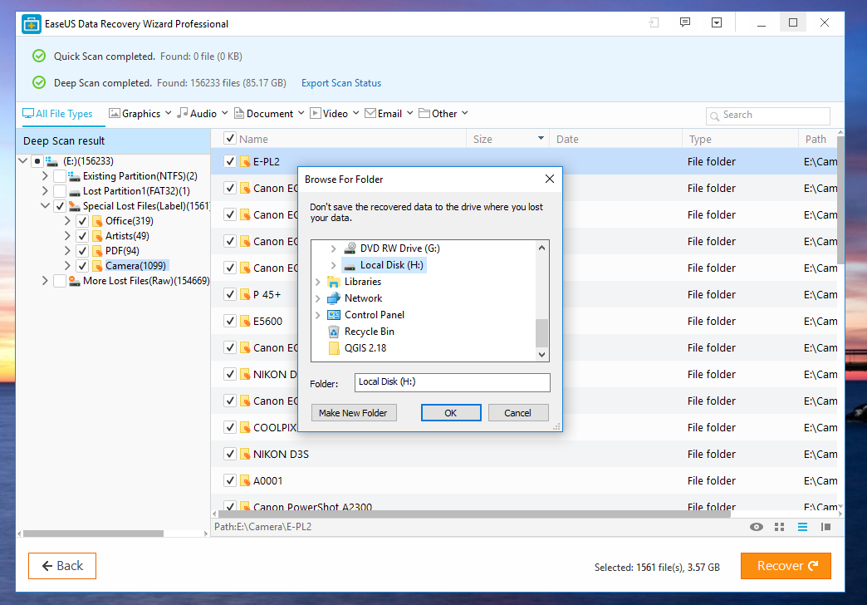Click the Recycle Bin icon in dialog

coord(333,332)
